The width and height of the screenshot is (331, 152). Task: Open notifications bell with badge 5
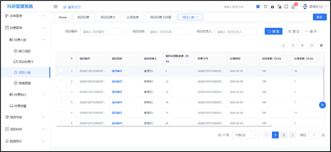tap(293, 6)
